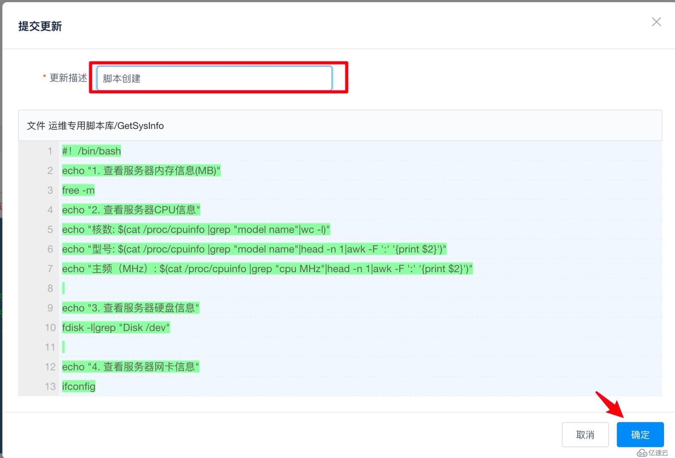Click the 确定 confirm button

click(640, 434)
